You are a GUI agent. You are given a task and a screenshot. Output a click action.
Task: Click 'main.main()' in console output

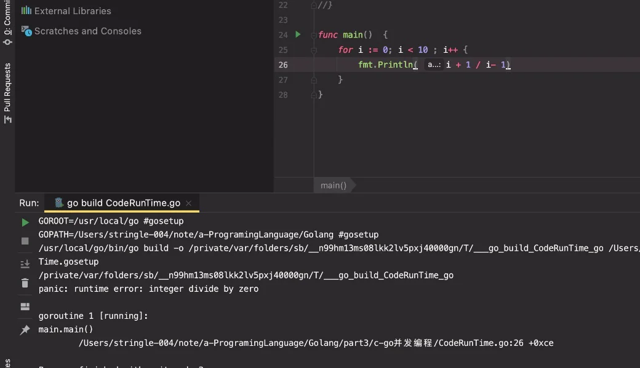coord(66,329)
